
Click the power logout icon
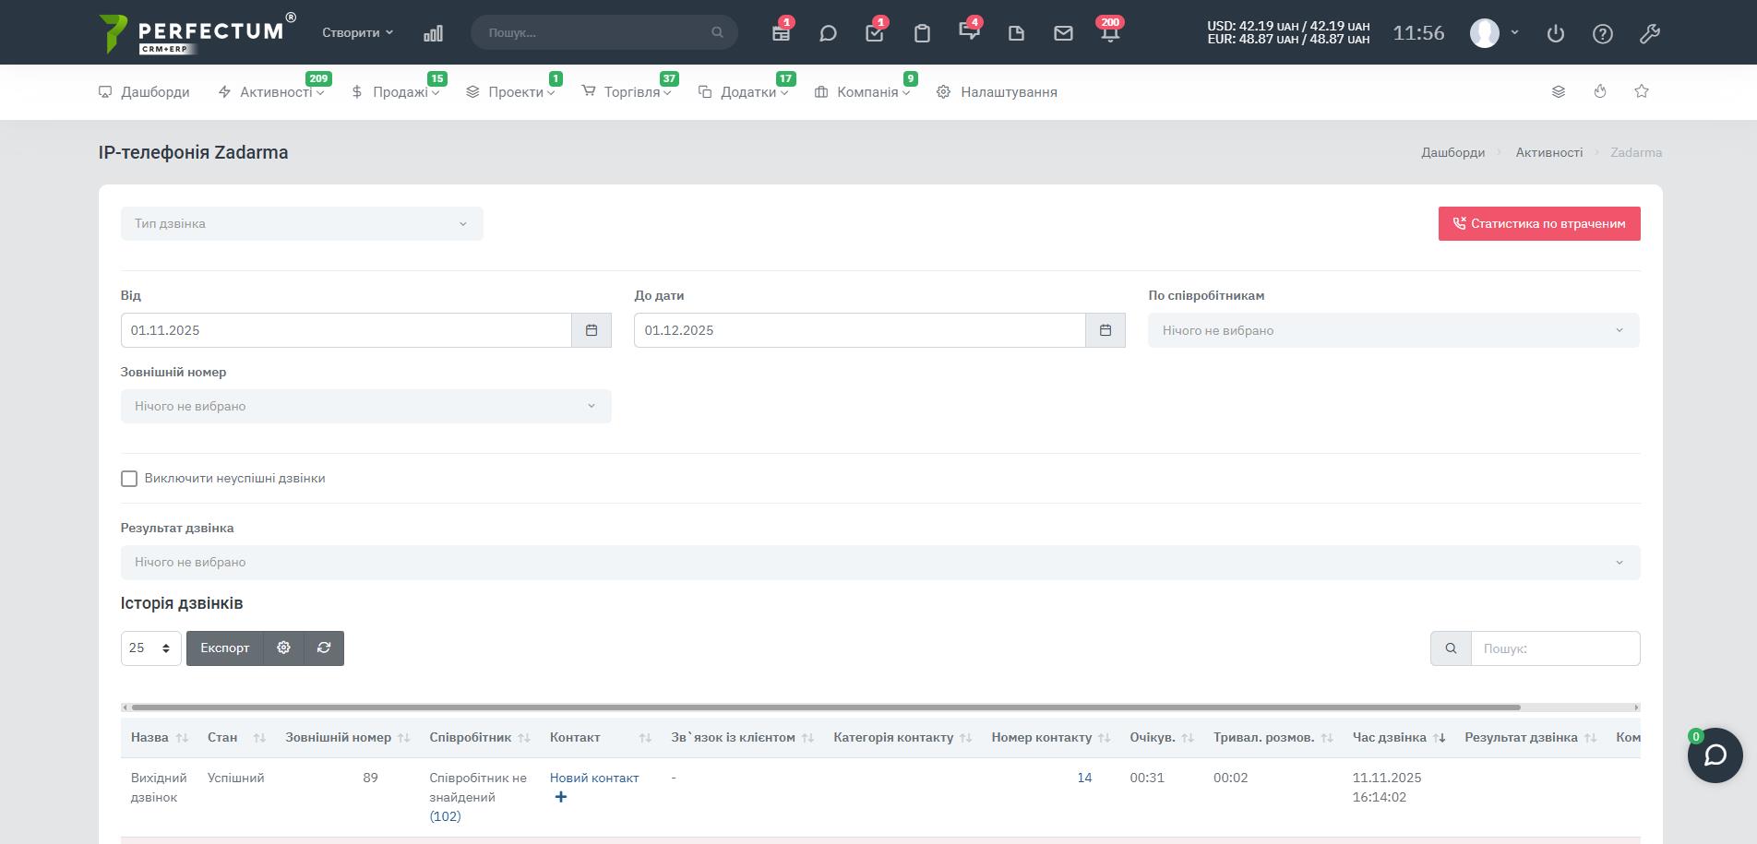1556,33
